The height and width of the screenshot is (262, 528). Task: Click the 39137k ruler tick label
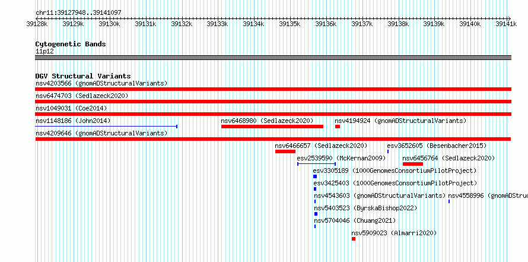coord(362,24)
